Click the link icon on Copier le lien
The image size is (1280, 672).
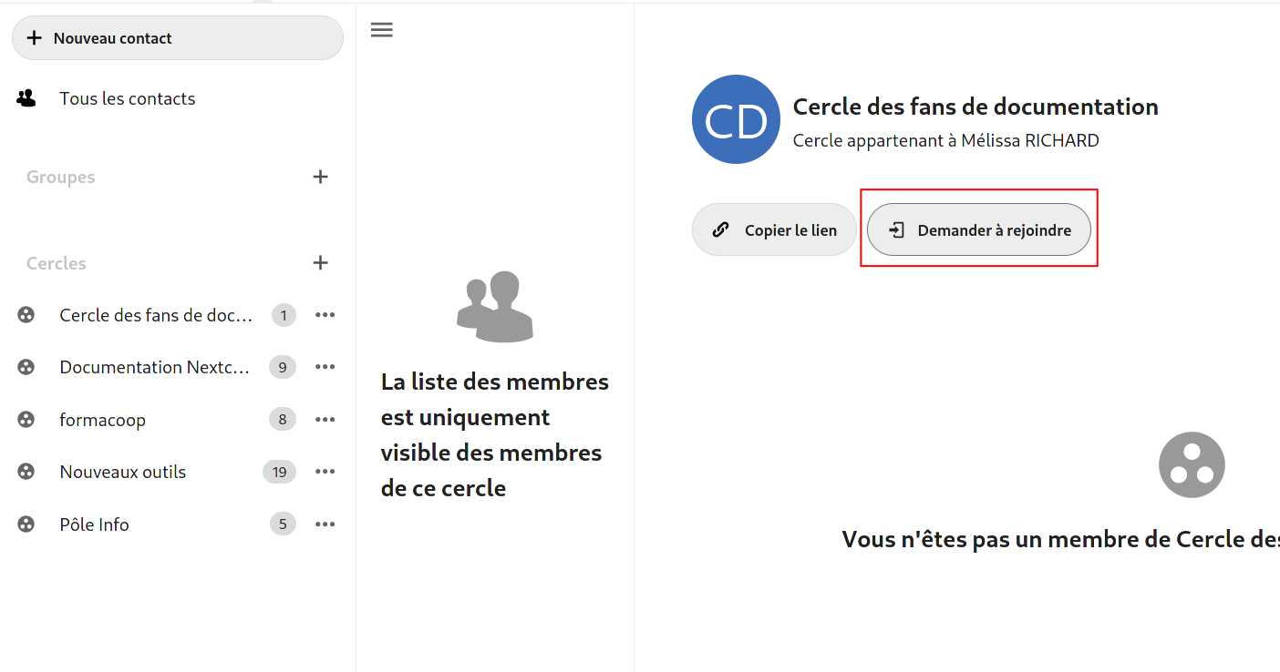click(x=723, y=229)
